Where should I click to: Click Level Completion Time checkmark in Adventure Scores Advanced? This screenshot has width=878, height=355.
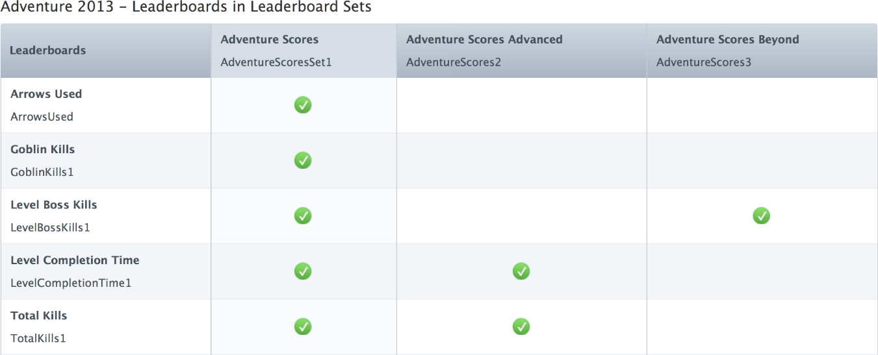pos(521,271)
